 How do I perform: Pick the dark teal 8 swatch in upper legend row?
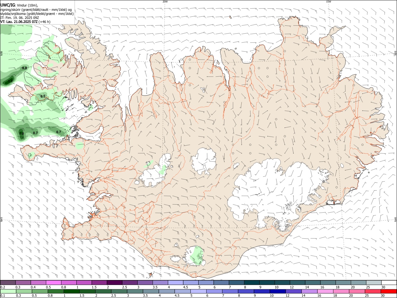point(252,282)
